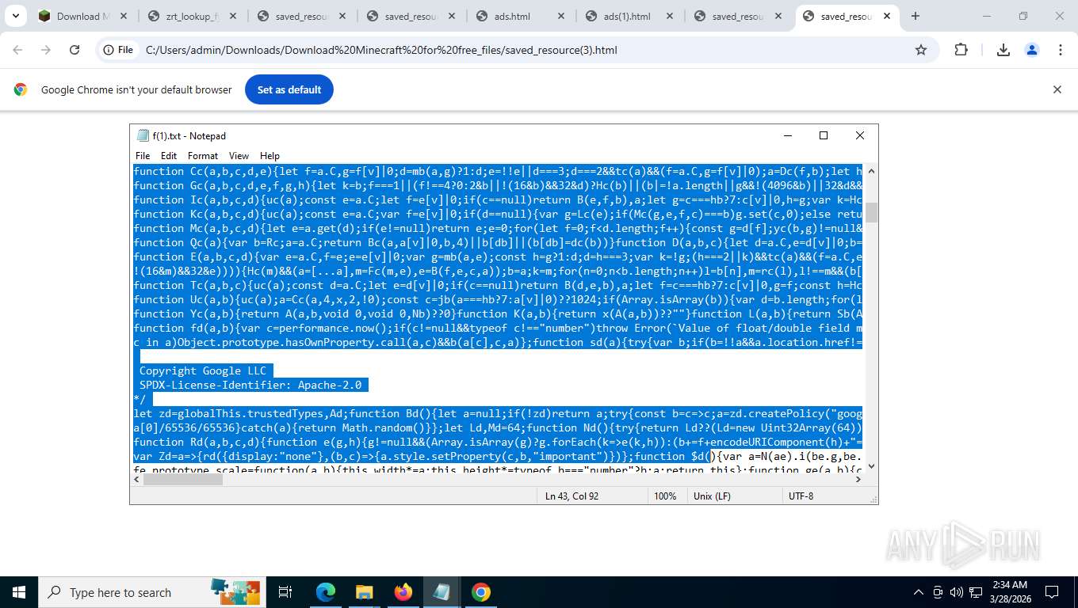The width and height of the screenshot is (1078, 608).
Task: Reload the current page
Action: tap(75, 50)
